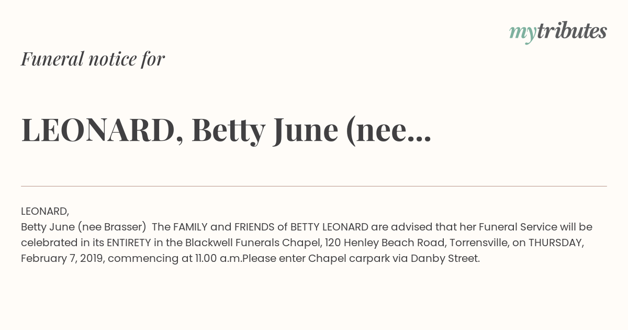This screenshot has width=628, height=330.
Task: Click '11.00 a.m.' time text
Action: click(x=218, y=258)
